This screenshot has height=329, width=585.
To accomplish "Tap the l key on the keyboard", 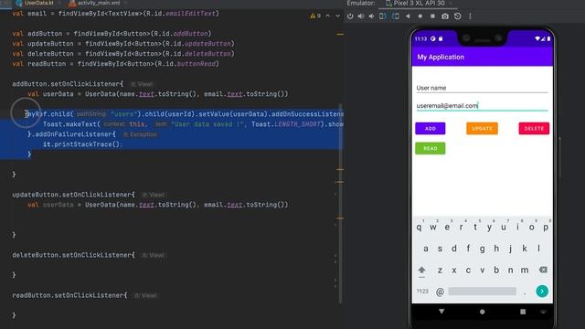I will pos(538,249).
